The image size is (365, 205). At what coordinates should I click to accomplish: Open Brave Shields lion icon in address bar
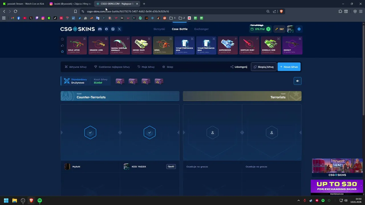click(281, 11)
